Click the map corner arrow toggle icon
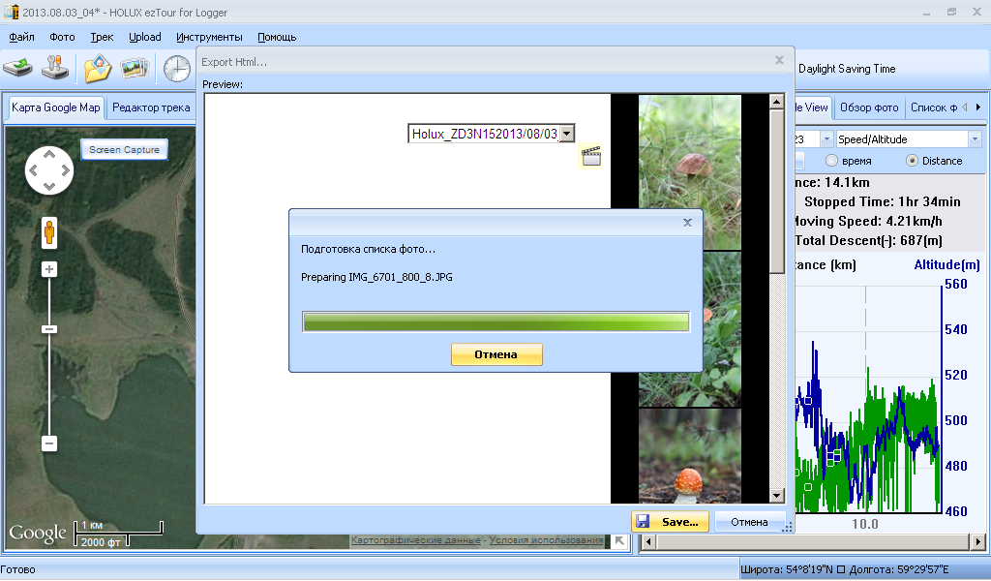This screenshot has height=581, width=991. [619, 540]
